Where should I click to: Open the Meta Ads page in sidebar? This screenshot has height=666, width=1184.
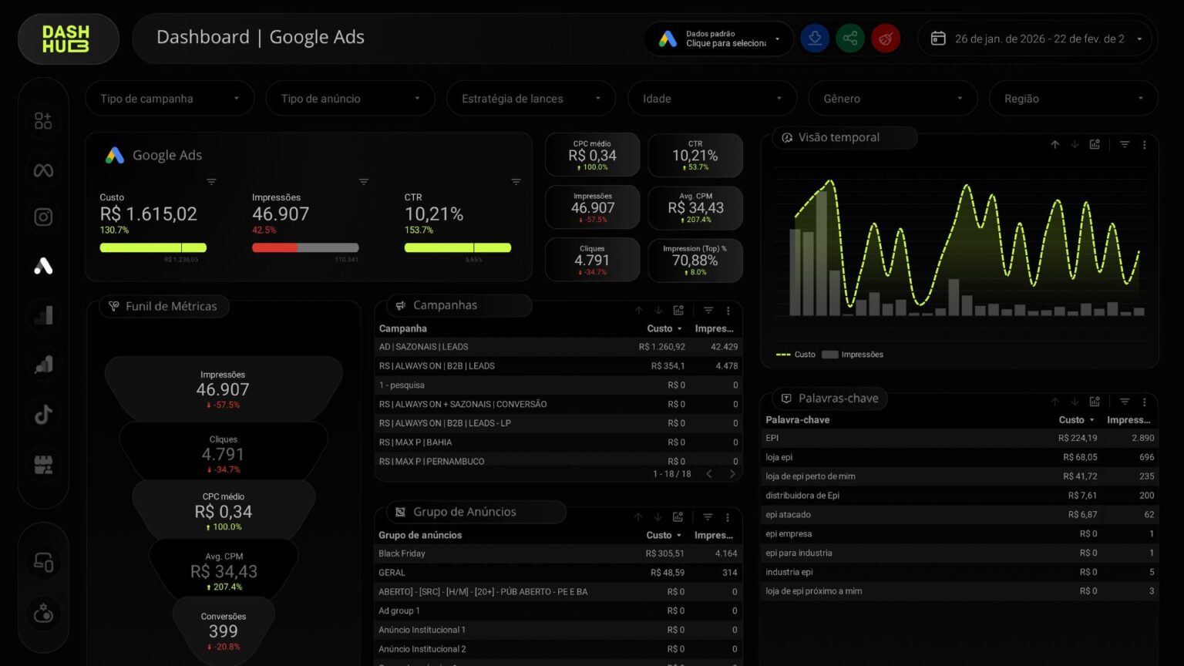[x=43, y=170]
